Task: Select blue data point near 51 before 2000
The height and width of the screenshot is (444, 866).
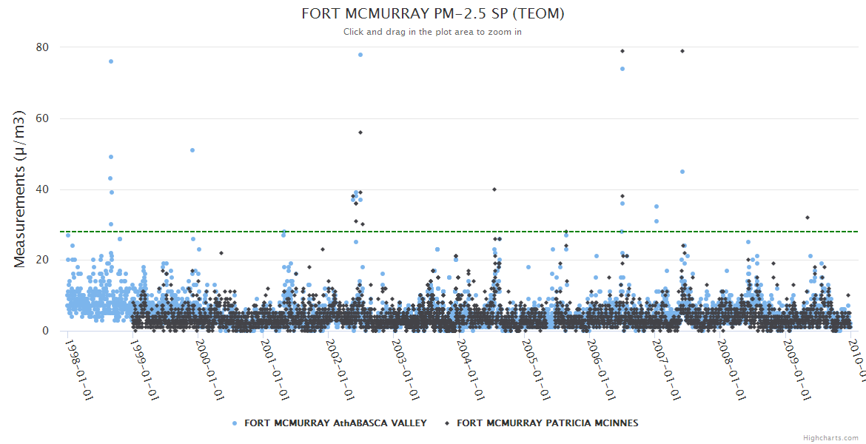Action: [x=192, y=150]
